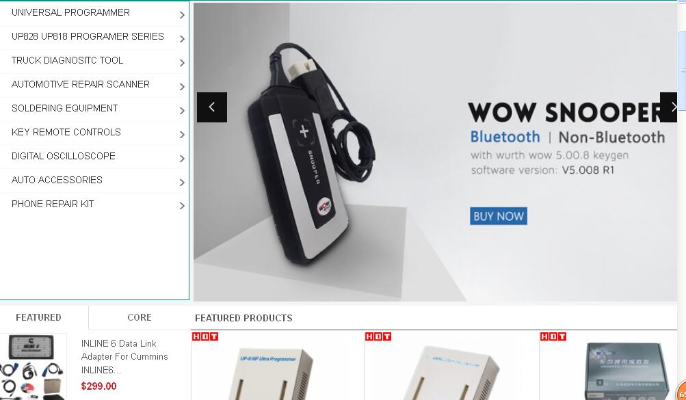Click the INLINE 6 product thumbnail

34,366
